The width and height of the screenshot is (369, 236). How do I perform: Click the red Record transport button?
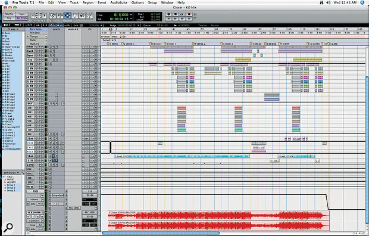[x=189, y=14]
